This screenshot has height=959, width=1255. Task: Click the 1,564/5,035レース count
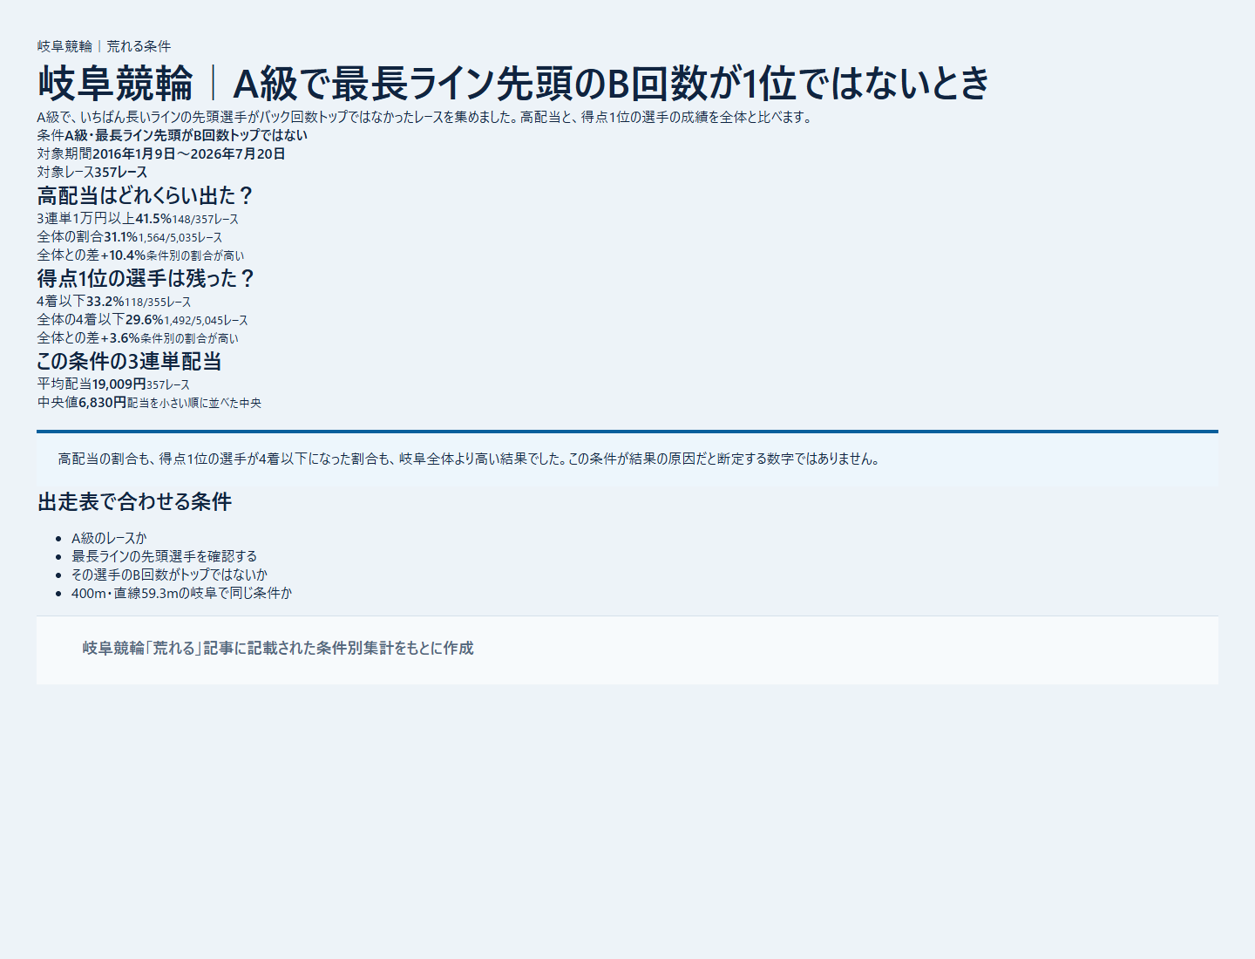[180, 237]
